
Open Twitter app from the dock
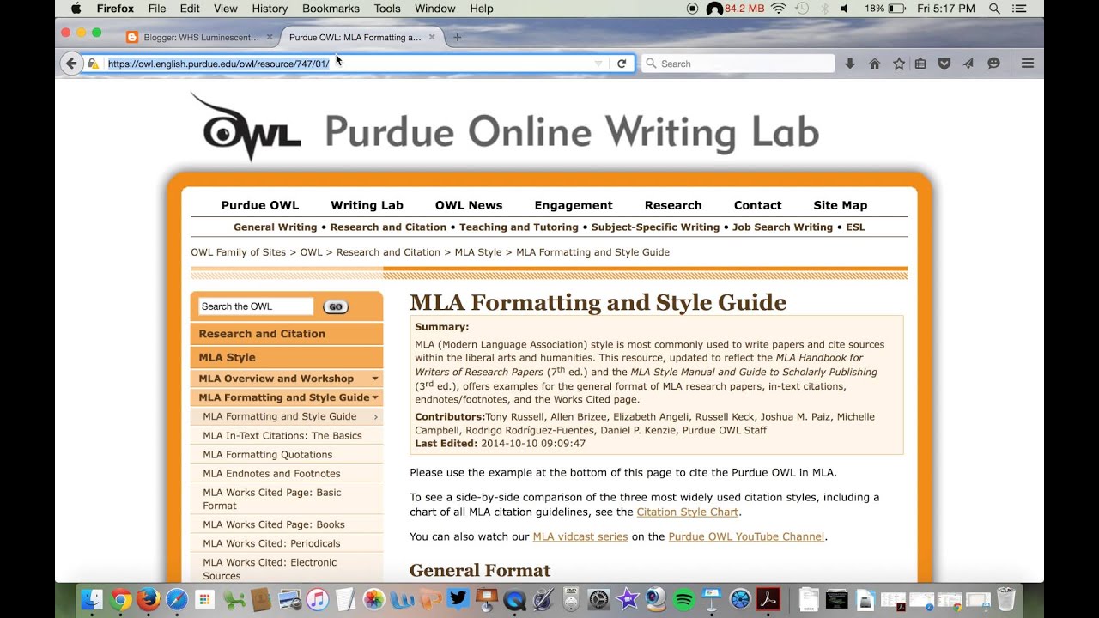[457, 598]
